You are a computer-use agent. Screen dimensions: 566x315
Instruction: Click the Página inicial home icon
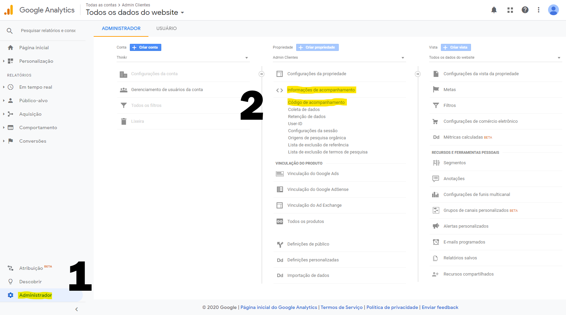pyautogui.click(x=10, y=48)
